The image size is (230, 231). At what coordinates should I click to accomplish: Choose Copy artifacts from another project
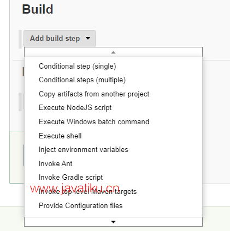(x=94, y=94)
